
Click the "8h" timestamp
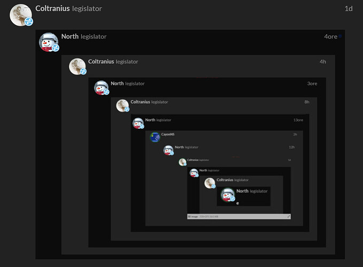coord(307,101)
